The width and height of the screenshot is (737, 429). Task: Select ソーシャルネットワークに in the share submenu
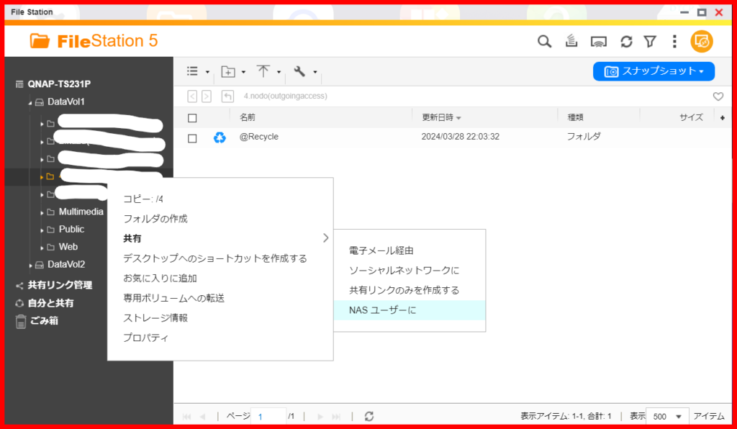(410, 270)
